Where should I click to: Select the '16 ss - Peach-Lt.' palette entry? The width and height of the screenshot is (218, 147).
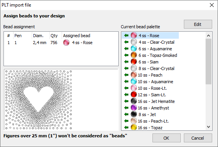click(x=153, y=121)
